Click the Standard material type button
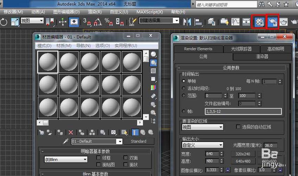 point(139,142)
